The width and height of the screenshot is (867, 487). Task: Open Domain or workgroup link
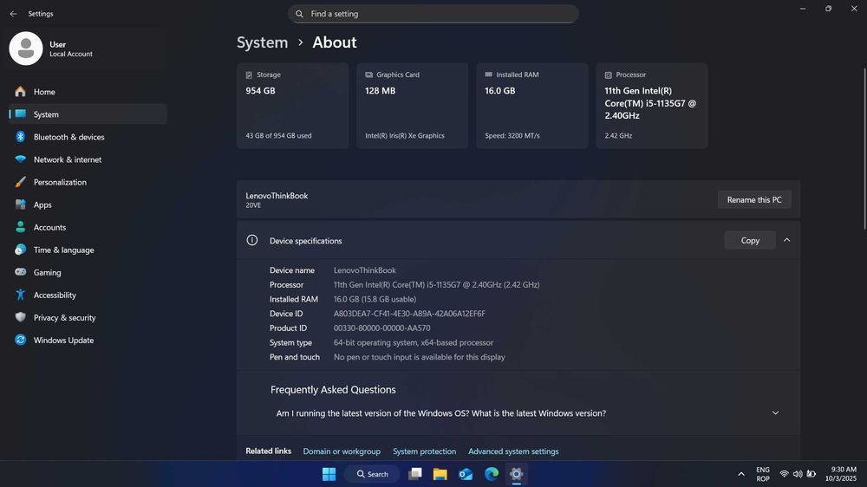342,451
